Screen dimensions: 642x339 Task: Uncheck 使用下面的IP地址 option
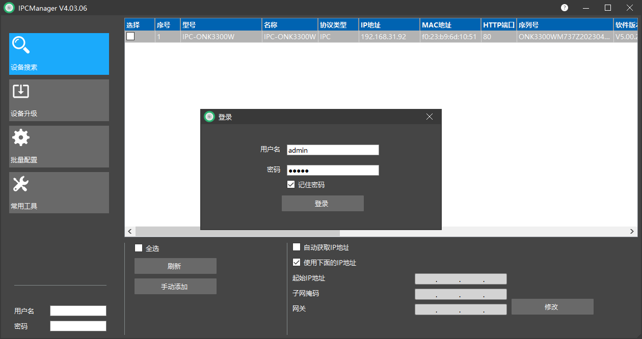297,263
